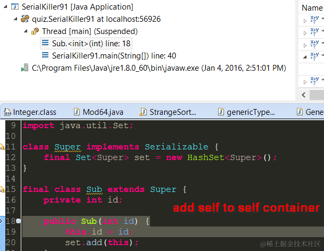324x251 pixels.
Task: Click the Mod64.java file icon
Action: (77, 112)
